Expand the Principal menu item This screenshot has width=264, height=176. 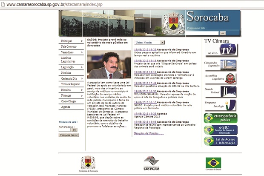71,41
